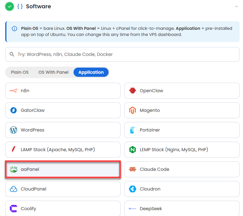Click the green checkmark status icon
Image resolution: width=243 pixels, height=216 pixels.
click(10, 6)
